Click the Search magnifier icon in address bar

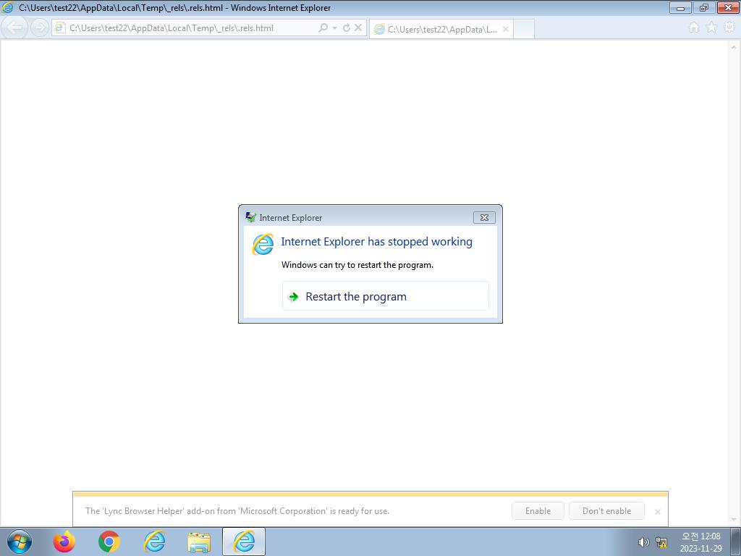(323, 28)
